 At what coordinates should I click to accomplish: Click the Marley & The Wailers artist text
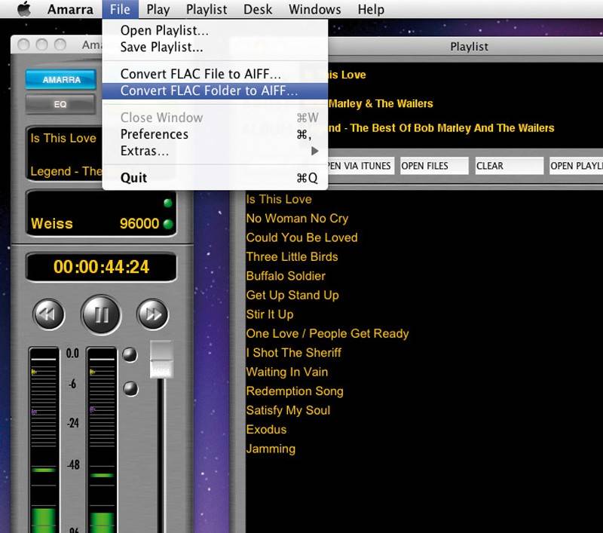[x=381, y=103]
